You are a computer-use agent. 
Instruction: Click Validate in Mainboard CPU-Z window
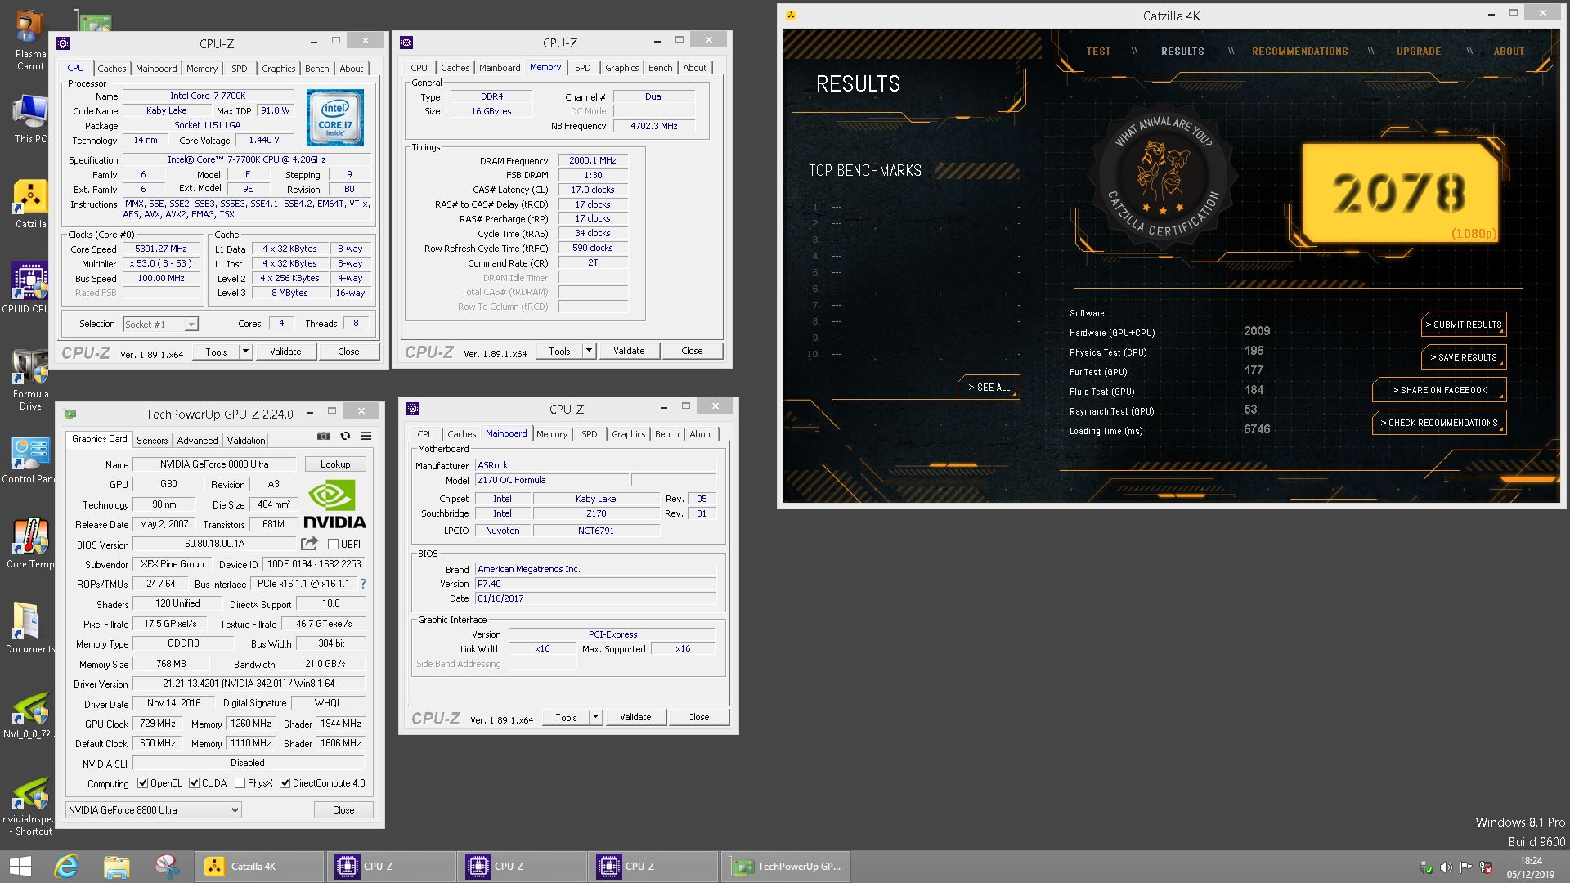point(635,717)
